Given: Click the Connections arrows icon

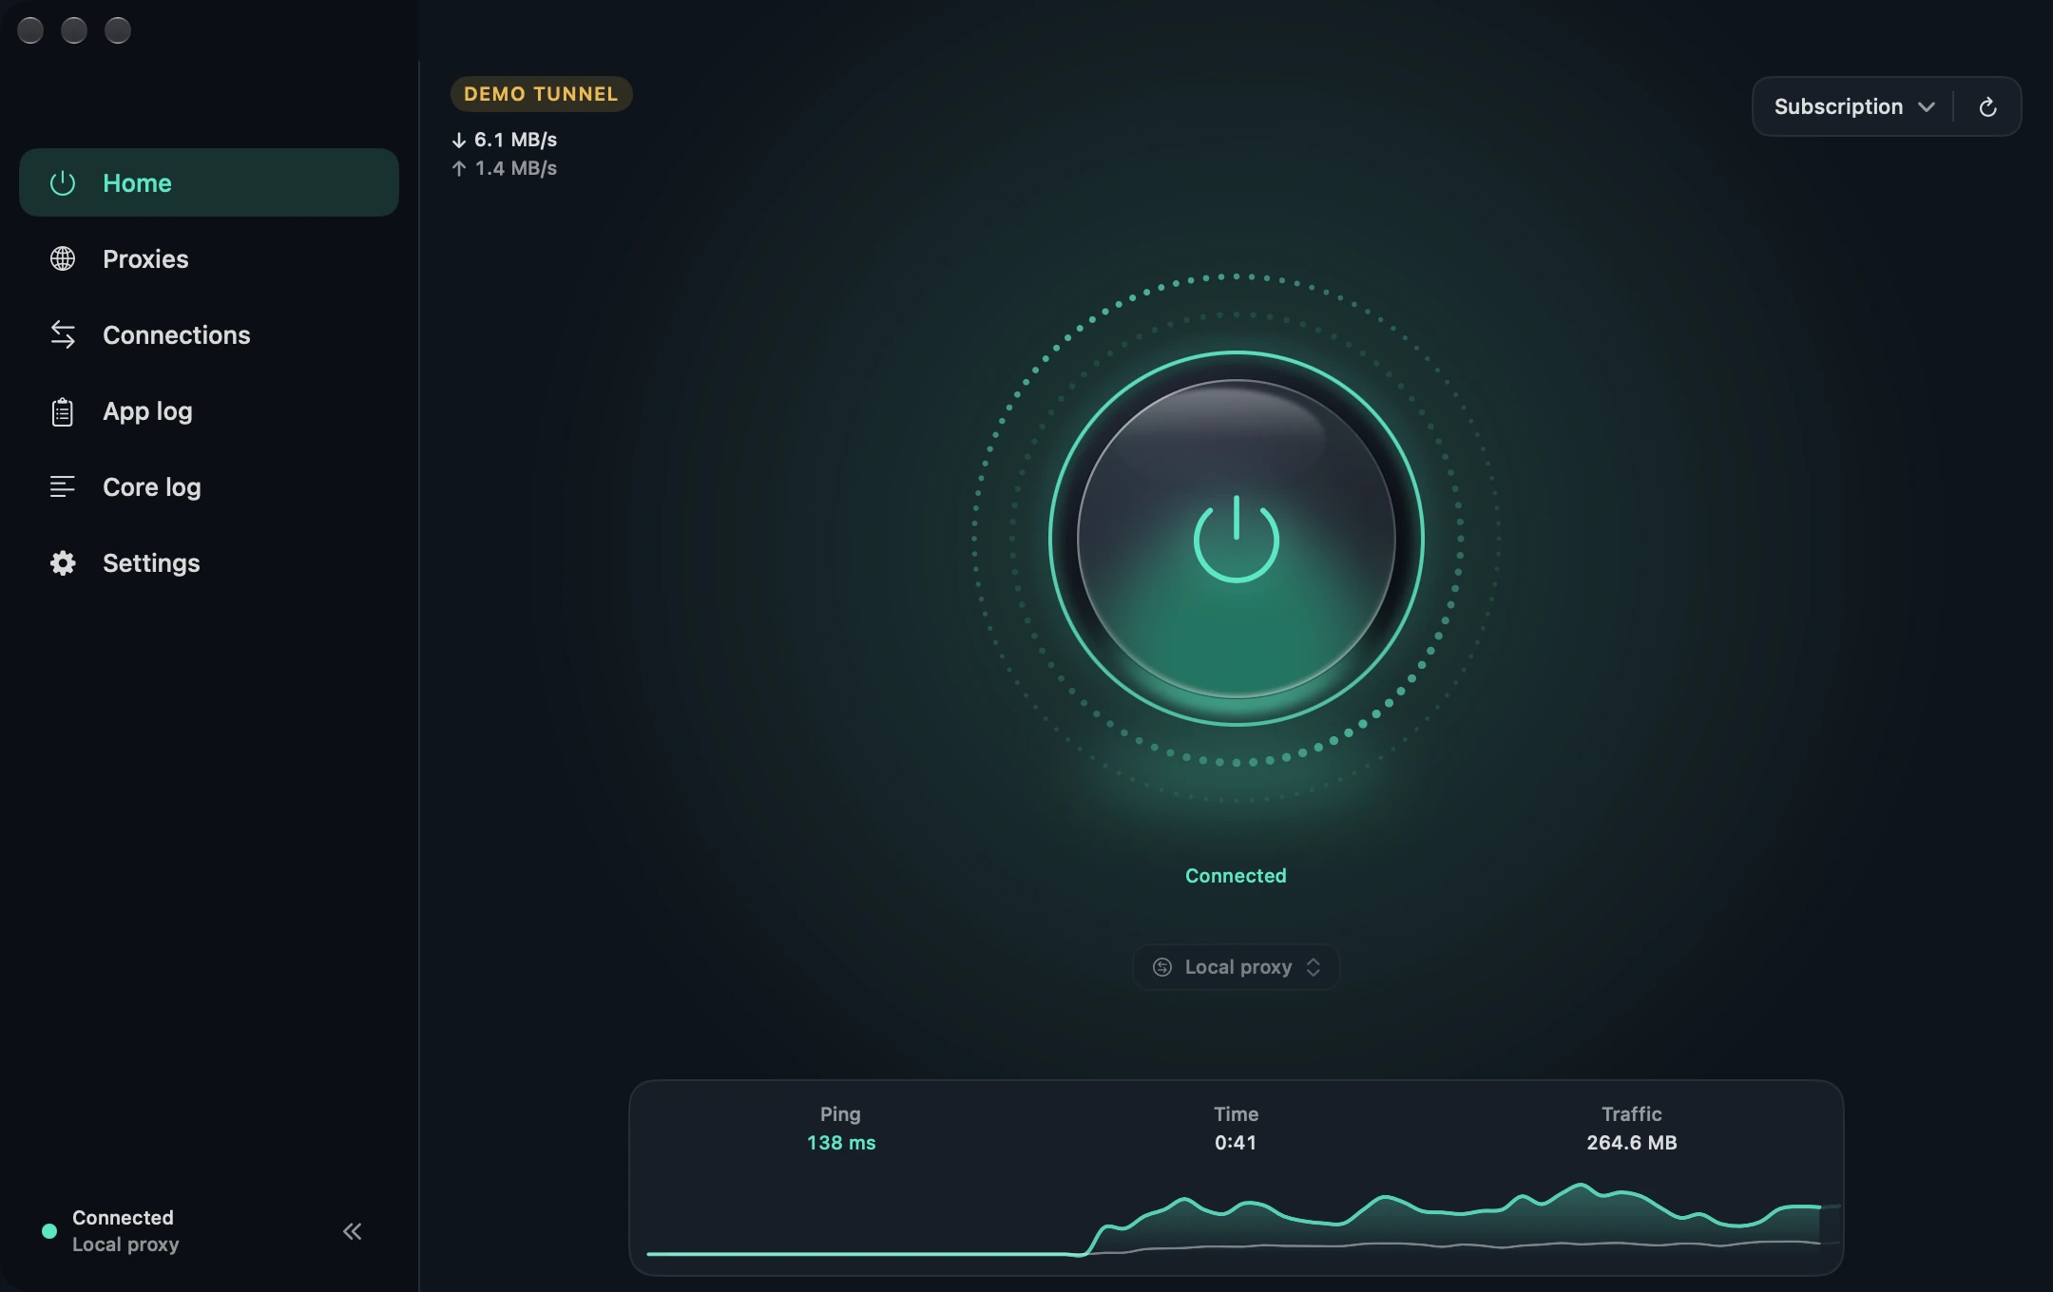Looking at the screenshot, I should 63,334.
